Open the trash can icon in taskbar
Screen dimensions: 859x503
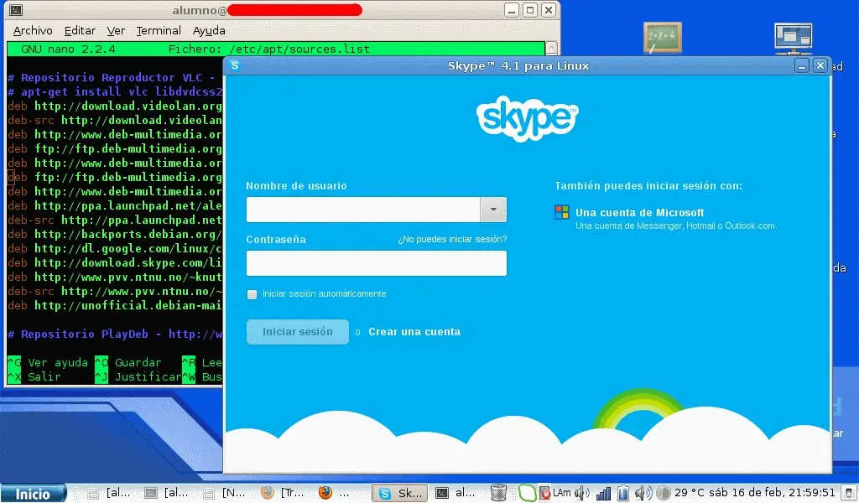[498, 493]
